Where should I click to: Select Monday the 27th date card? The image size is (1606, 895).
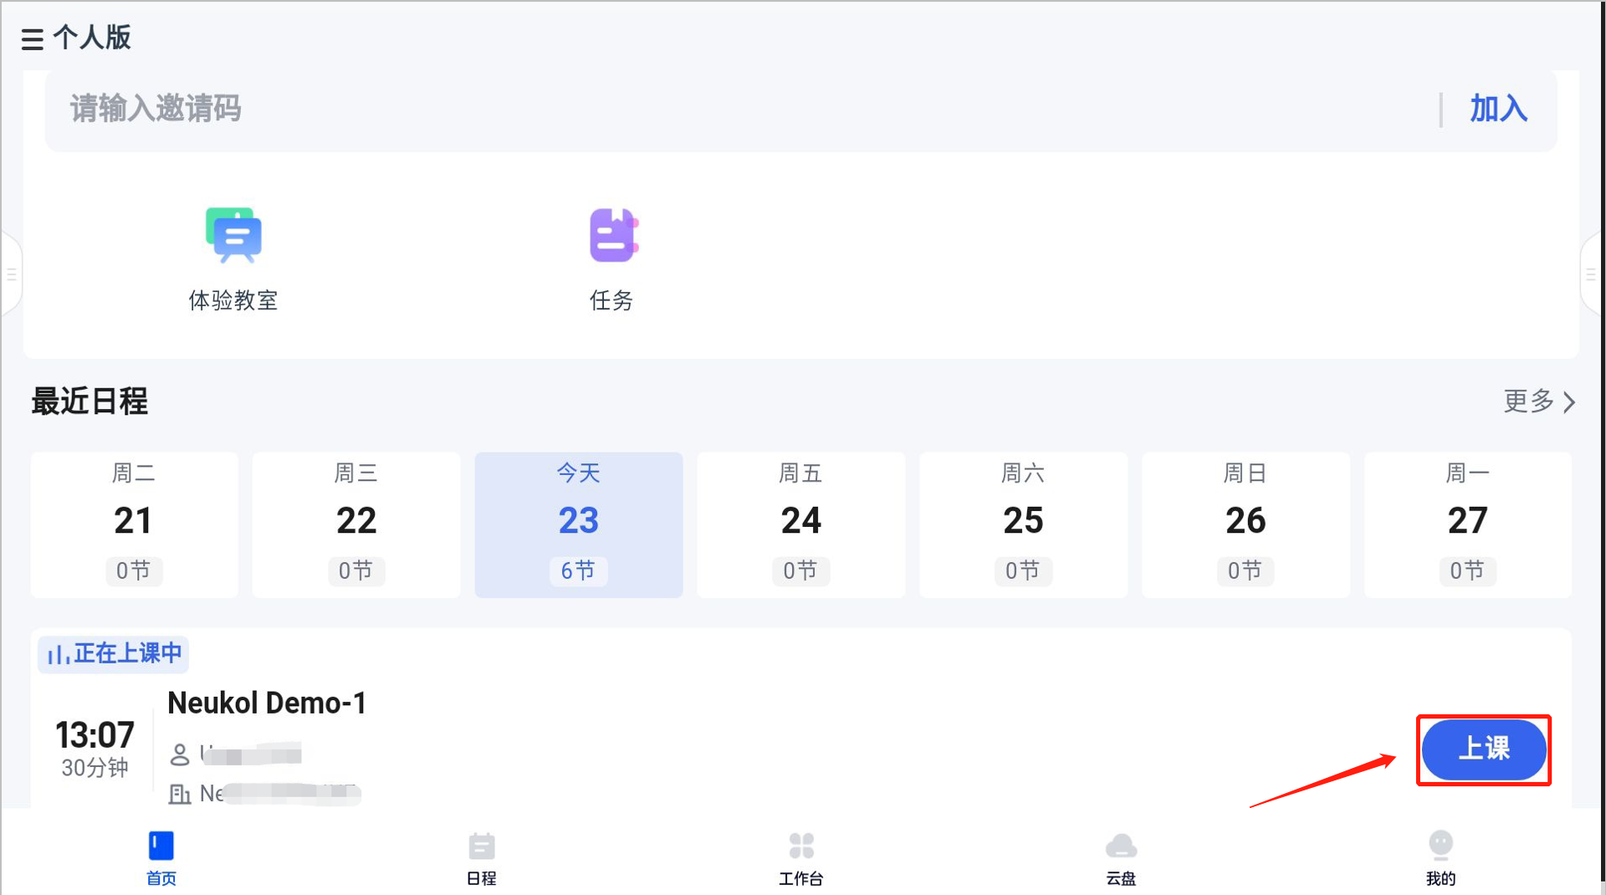click(1467, 524)
